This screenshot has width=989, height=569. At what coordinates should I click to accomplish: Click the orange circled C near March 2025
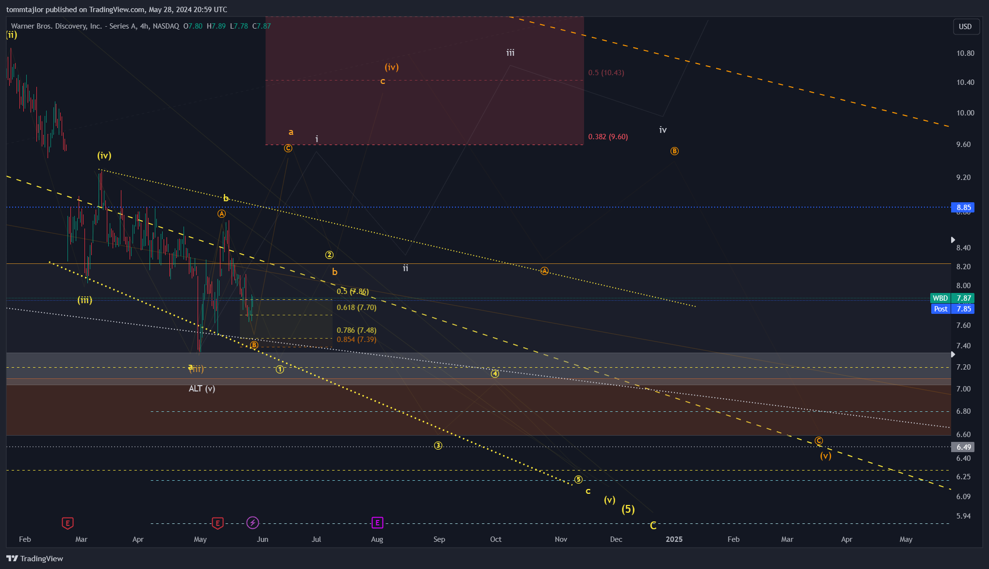click(819, 441)
